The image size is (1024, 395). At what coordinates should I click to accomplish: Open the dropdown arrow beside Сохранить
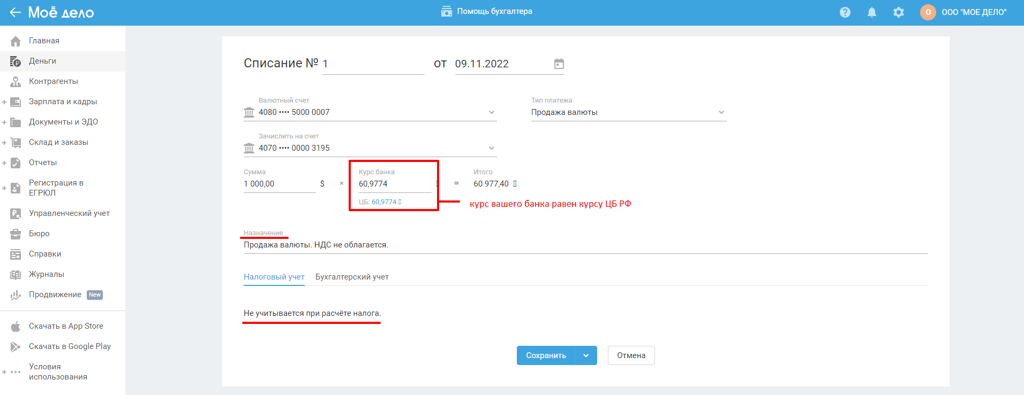pos(586,355)
